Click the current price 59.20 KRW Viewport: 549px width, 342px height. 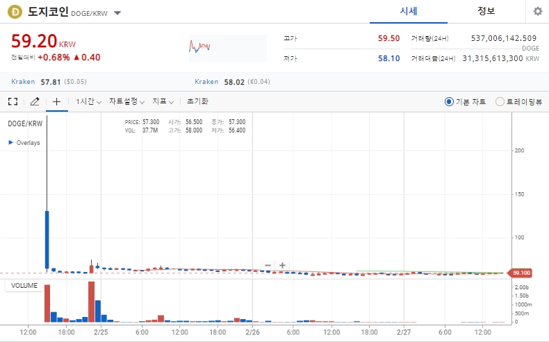43,41
